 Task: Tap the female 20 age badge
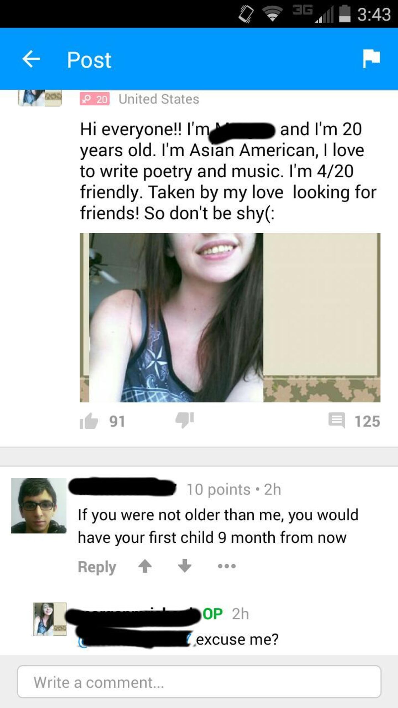click(x=95, y=99)
